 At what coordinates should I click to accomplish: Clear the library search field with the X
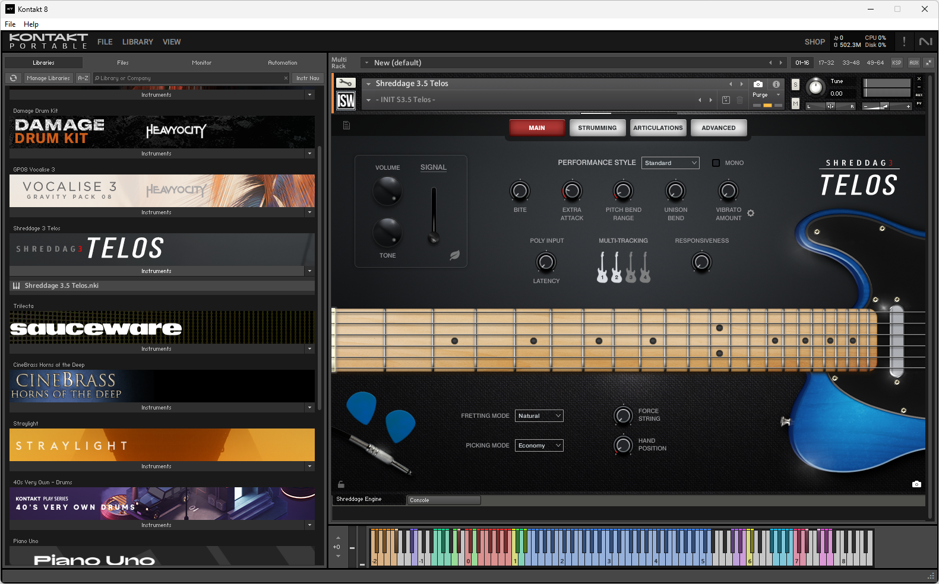[286, 78]
